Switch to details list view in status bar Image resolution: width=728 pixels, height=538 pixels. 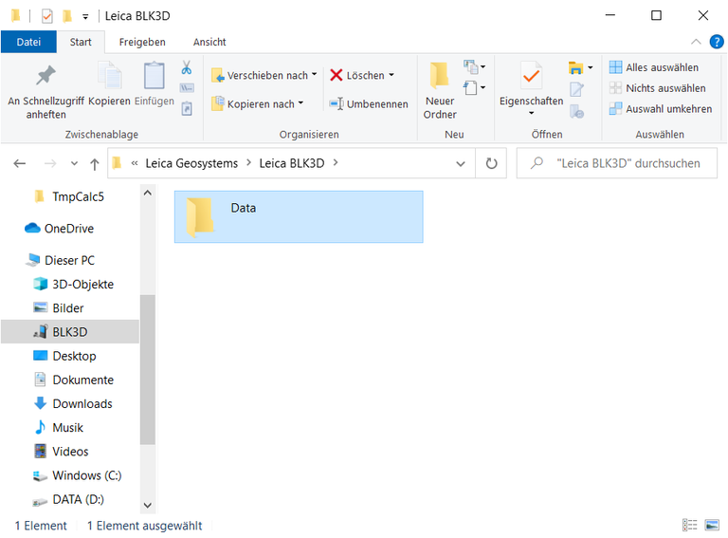pos(690,526)
